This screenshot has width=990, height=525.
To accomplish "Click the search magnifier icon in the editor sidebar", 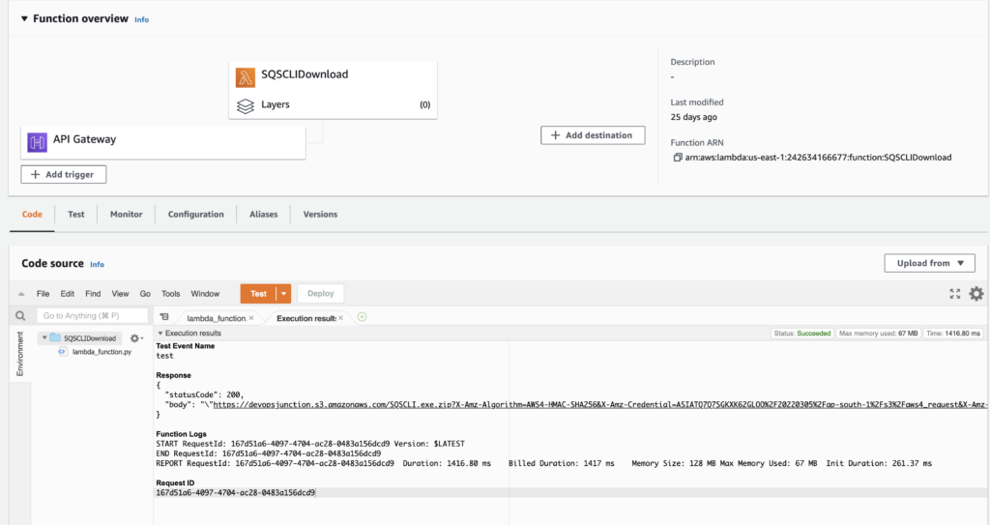I will (x=19, y=316).
